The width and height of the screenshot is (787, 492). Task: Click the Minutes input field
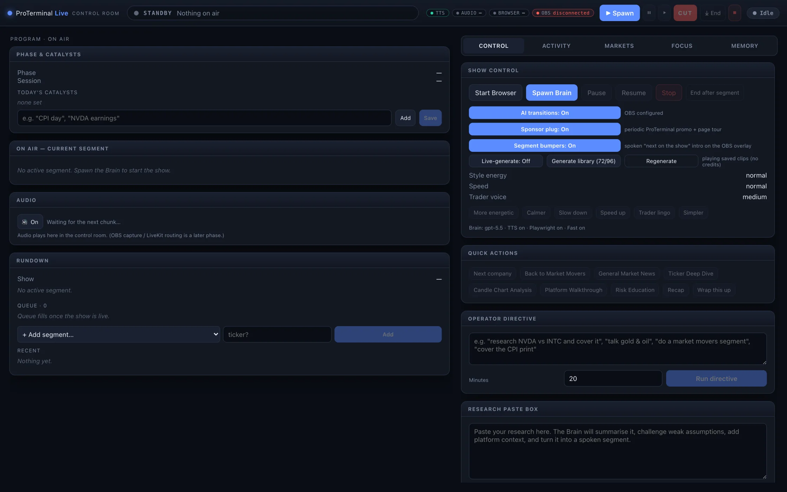613,378
